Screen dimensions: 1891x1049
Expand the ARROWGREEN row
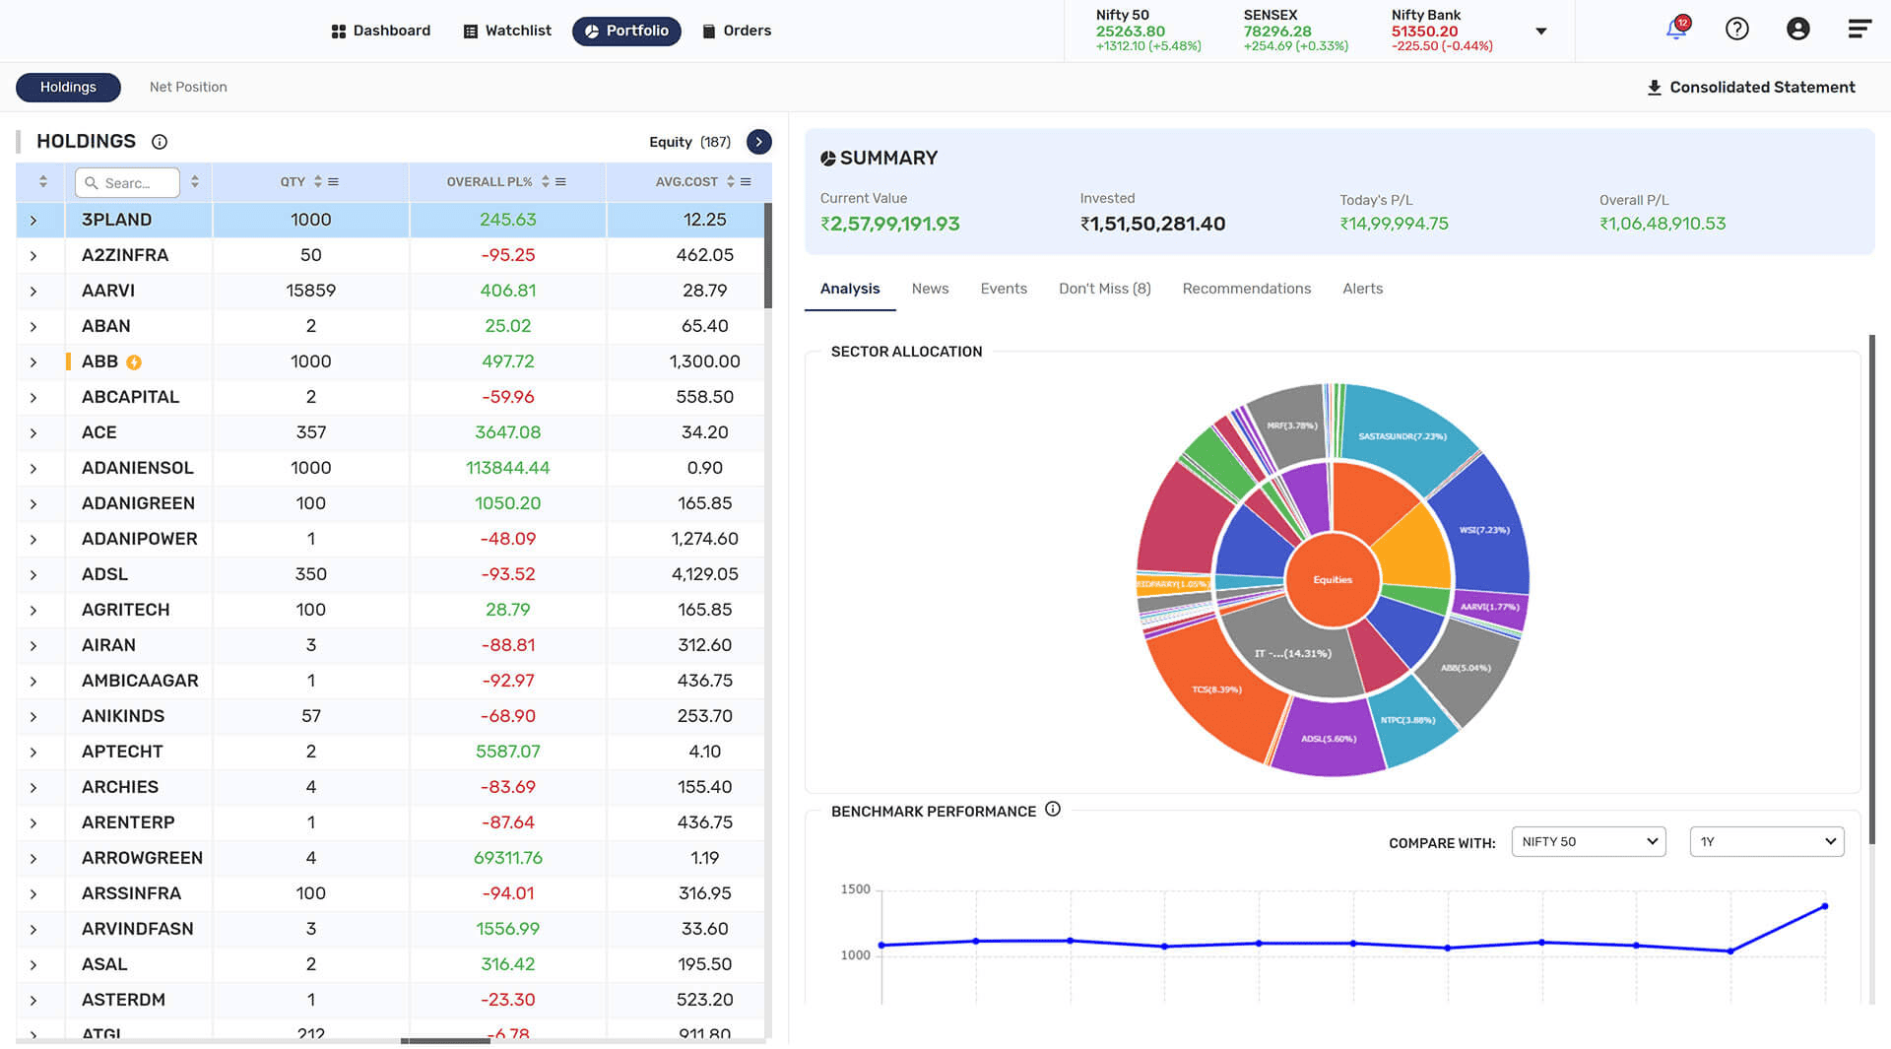point(33,859)
